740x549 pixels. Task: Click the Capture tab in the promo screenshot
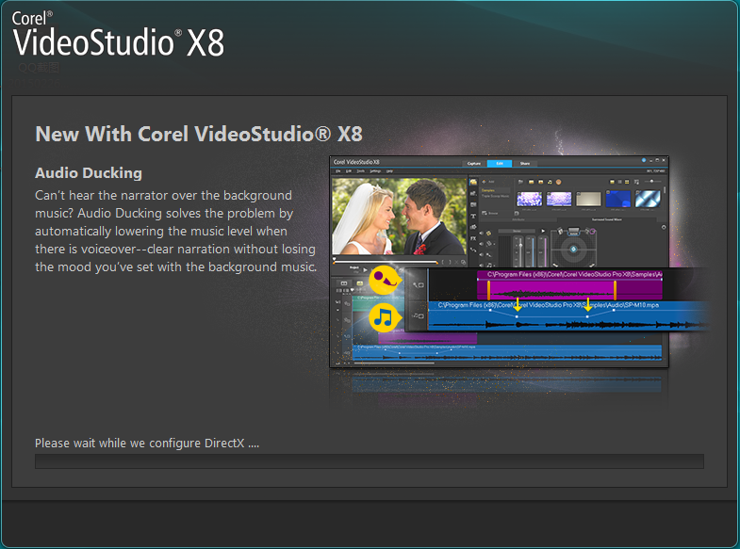pyautogui.click(x=474, y=163)
